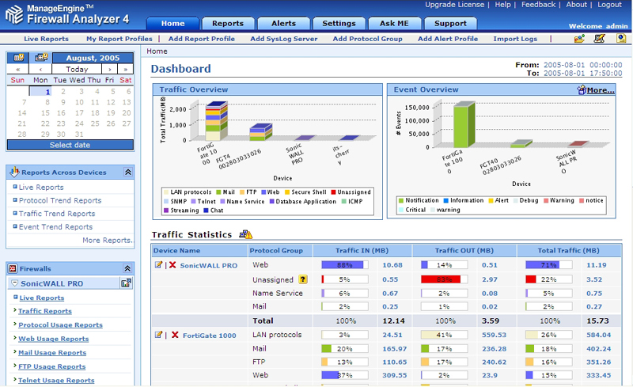Collapse the Firewalls panel

pos(127,268)
